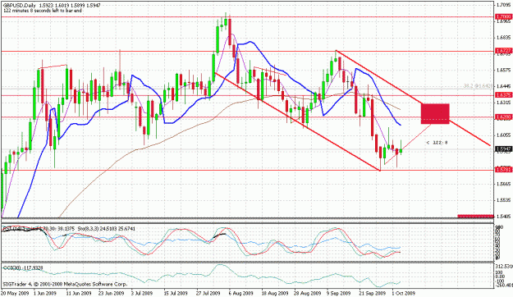Click the 1.6575 price axis label

505,70
